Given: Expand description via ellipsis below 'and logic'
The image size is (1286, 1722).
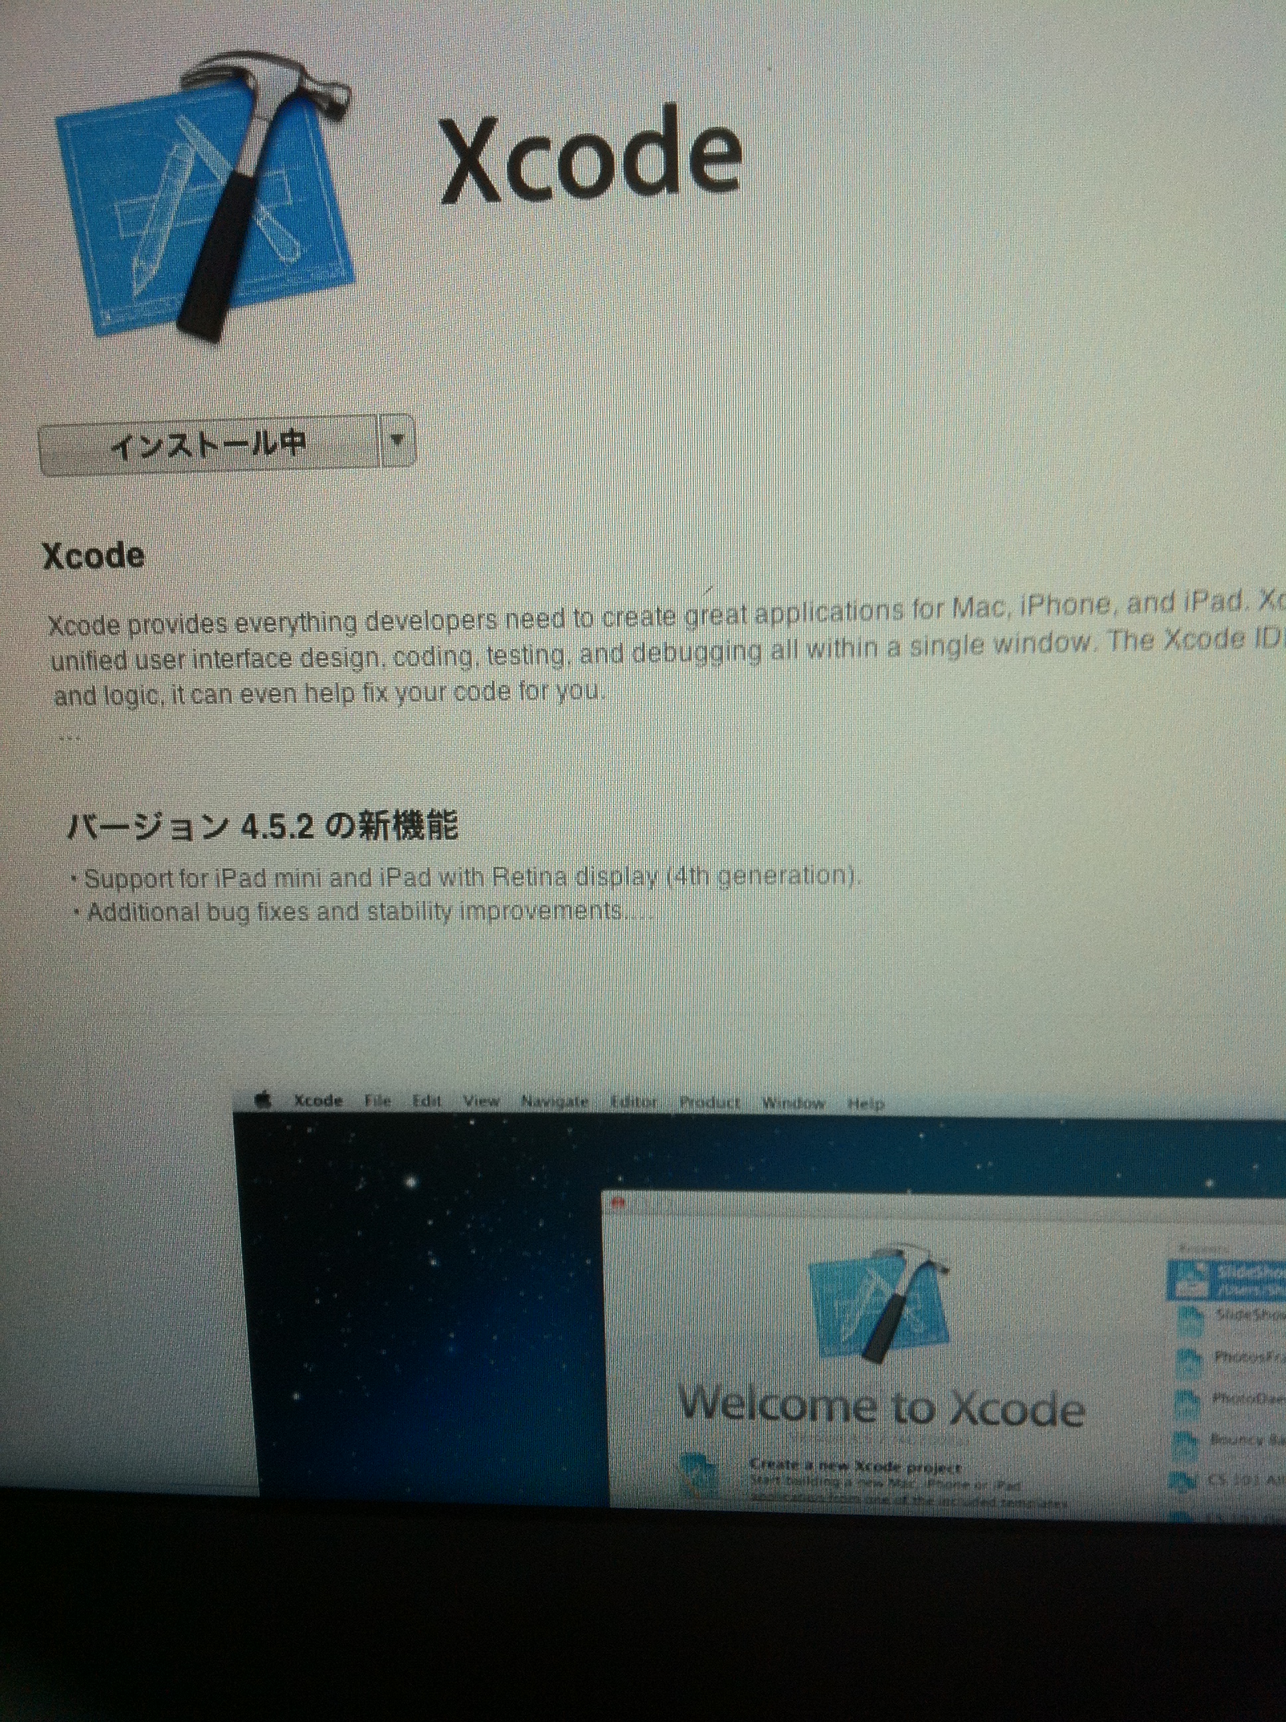Looking at the screenshot, I should (70, 737).
